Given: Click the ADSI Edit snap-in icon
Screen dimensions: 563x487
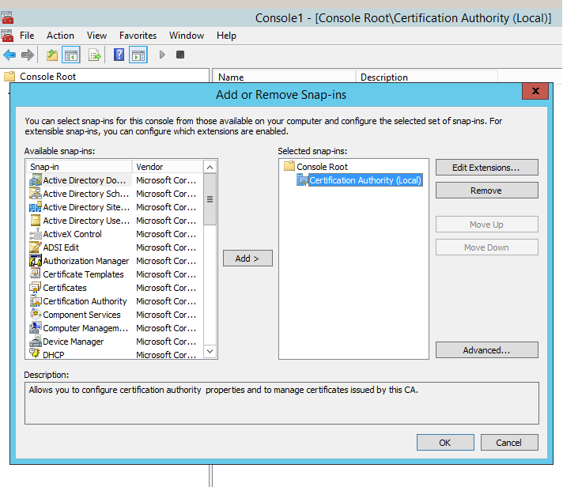Looking at the screenshot, I should click(36, 247).
